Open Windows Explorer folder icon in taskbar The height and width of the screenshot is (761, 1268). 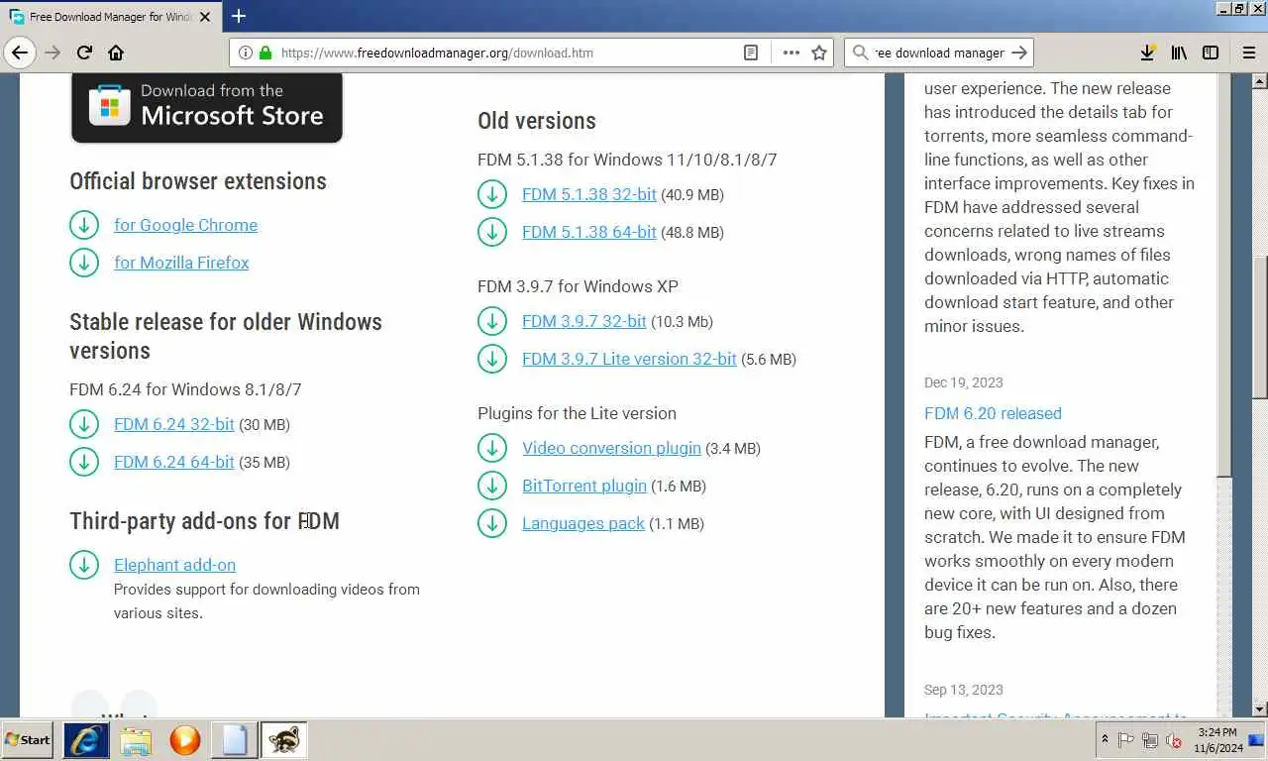click(136, 739)
